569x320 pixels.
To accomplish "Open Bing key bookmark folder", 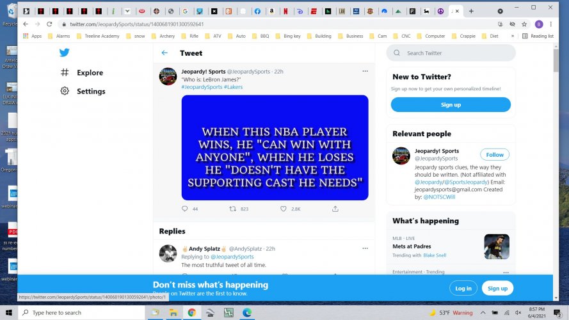I will pyautogui.click(x=288, y=36).
